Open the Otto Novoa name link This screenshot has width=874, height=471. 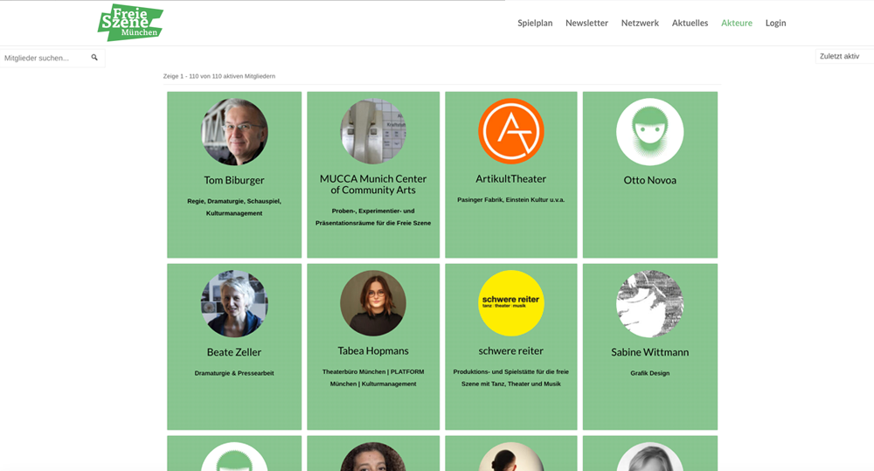(650, 180)
